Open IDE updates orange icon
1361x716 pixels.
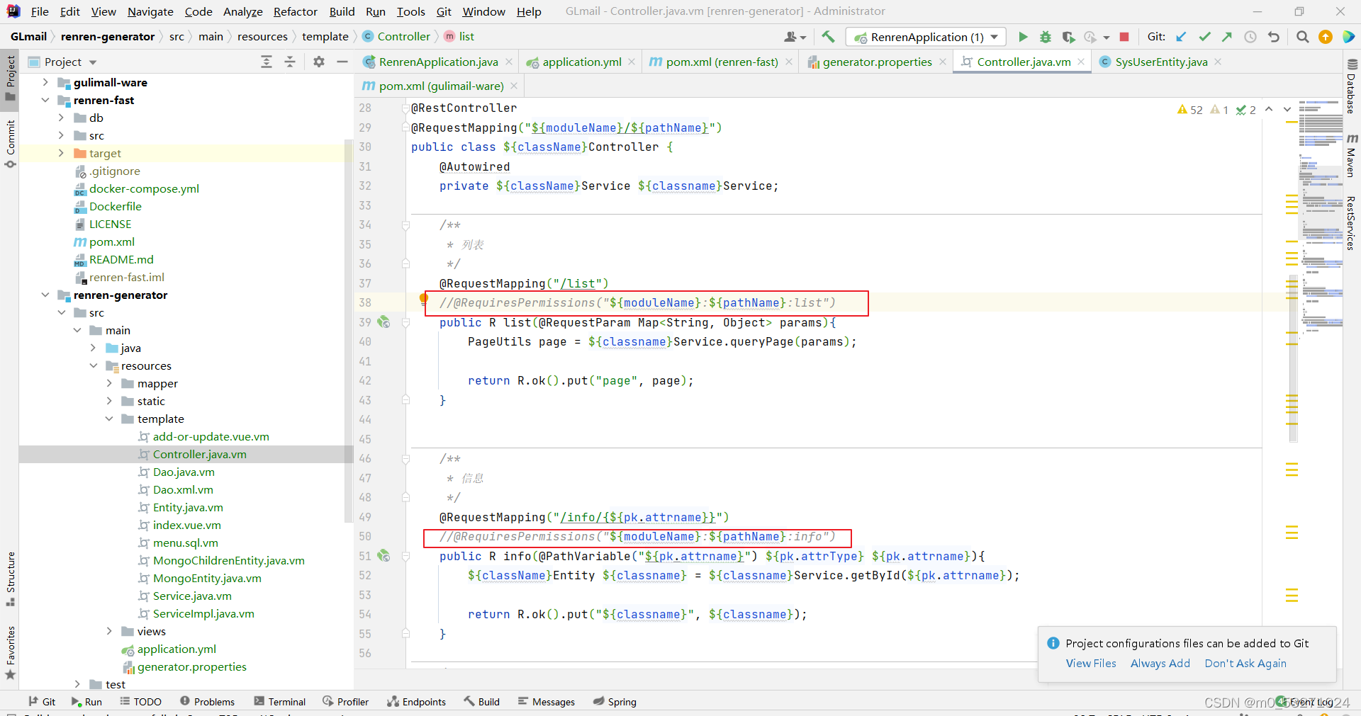[1326, 37]
